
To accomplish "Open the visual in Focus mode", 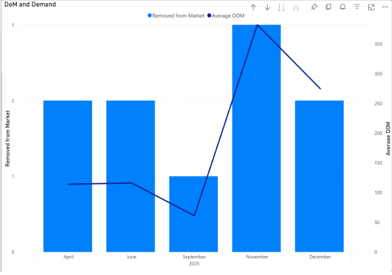I will pos(371,7).
